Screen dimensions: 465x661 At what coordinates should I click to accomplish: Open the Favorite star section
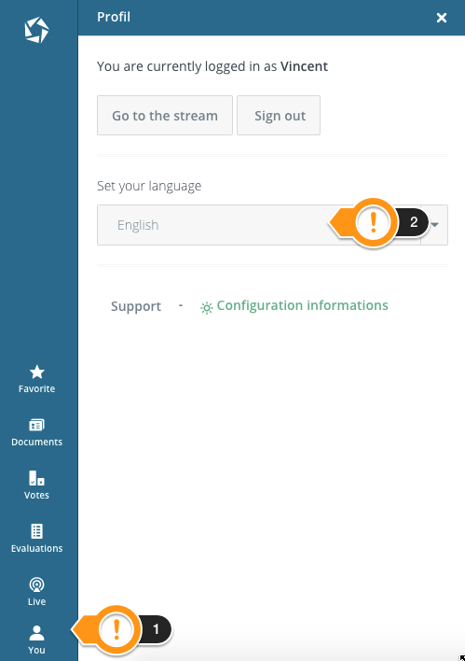click(x=36, y=379)
